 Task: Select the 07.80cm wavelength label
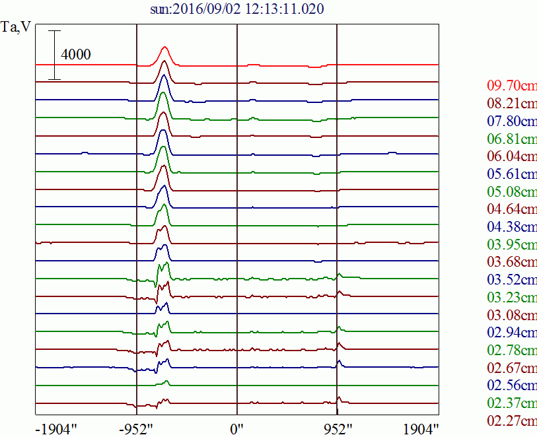click(512, 121)
